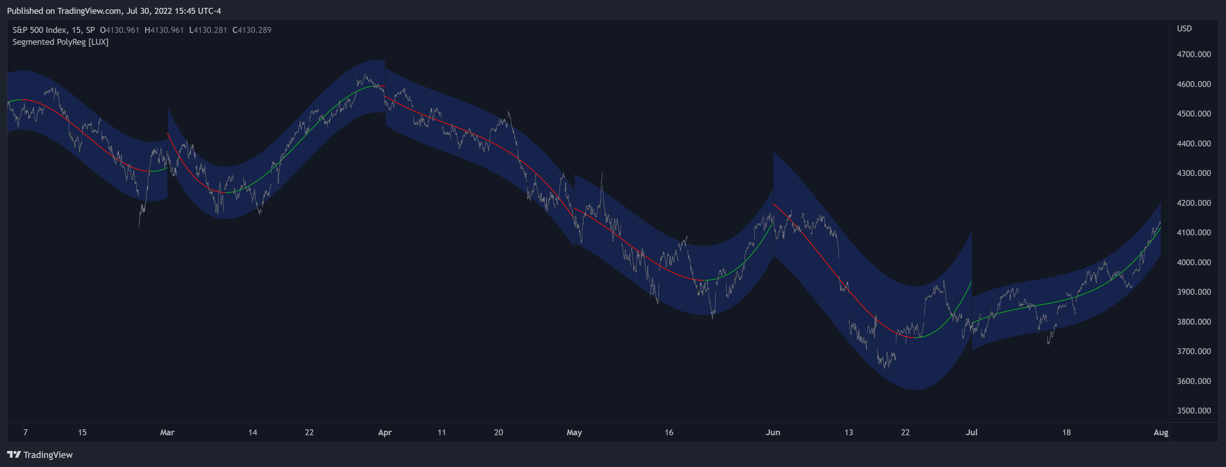Click the 4400.000 price axis label

pyautogui.click(x=1193, y=143)
